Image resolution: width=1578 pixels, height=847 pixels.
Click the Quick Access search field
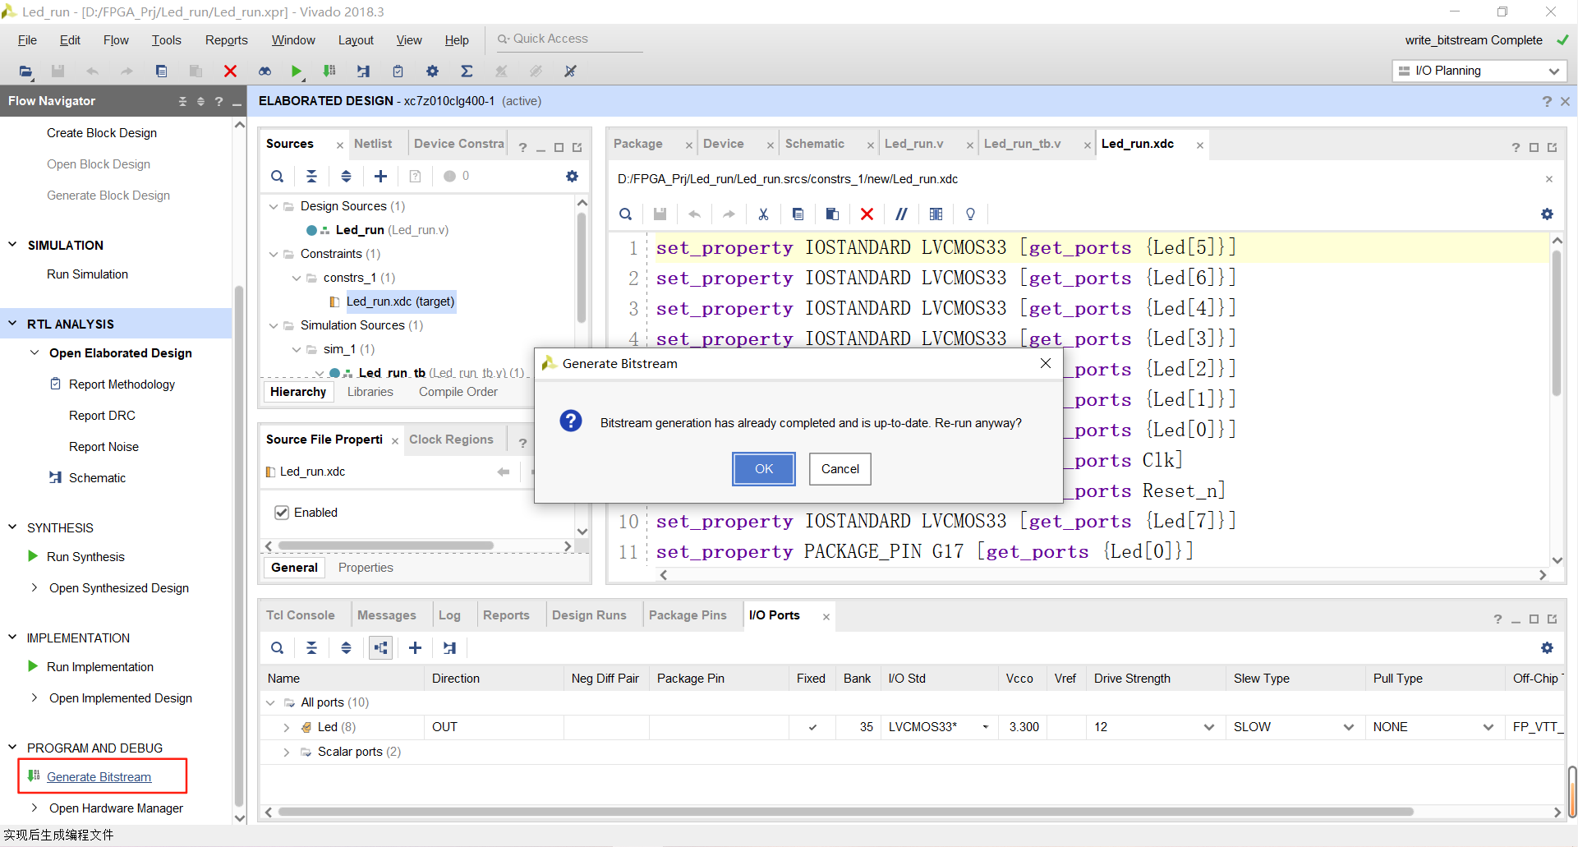pos(571,39)
